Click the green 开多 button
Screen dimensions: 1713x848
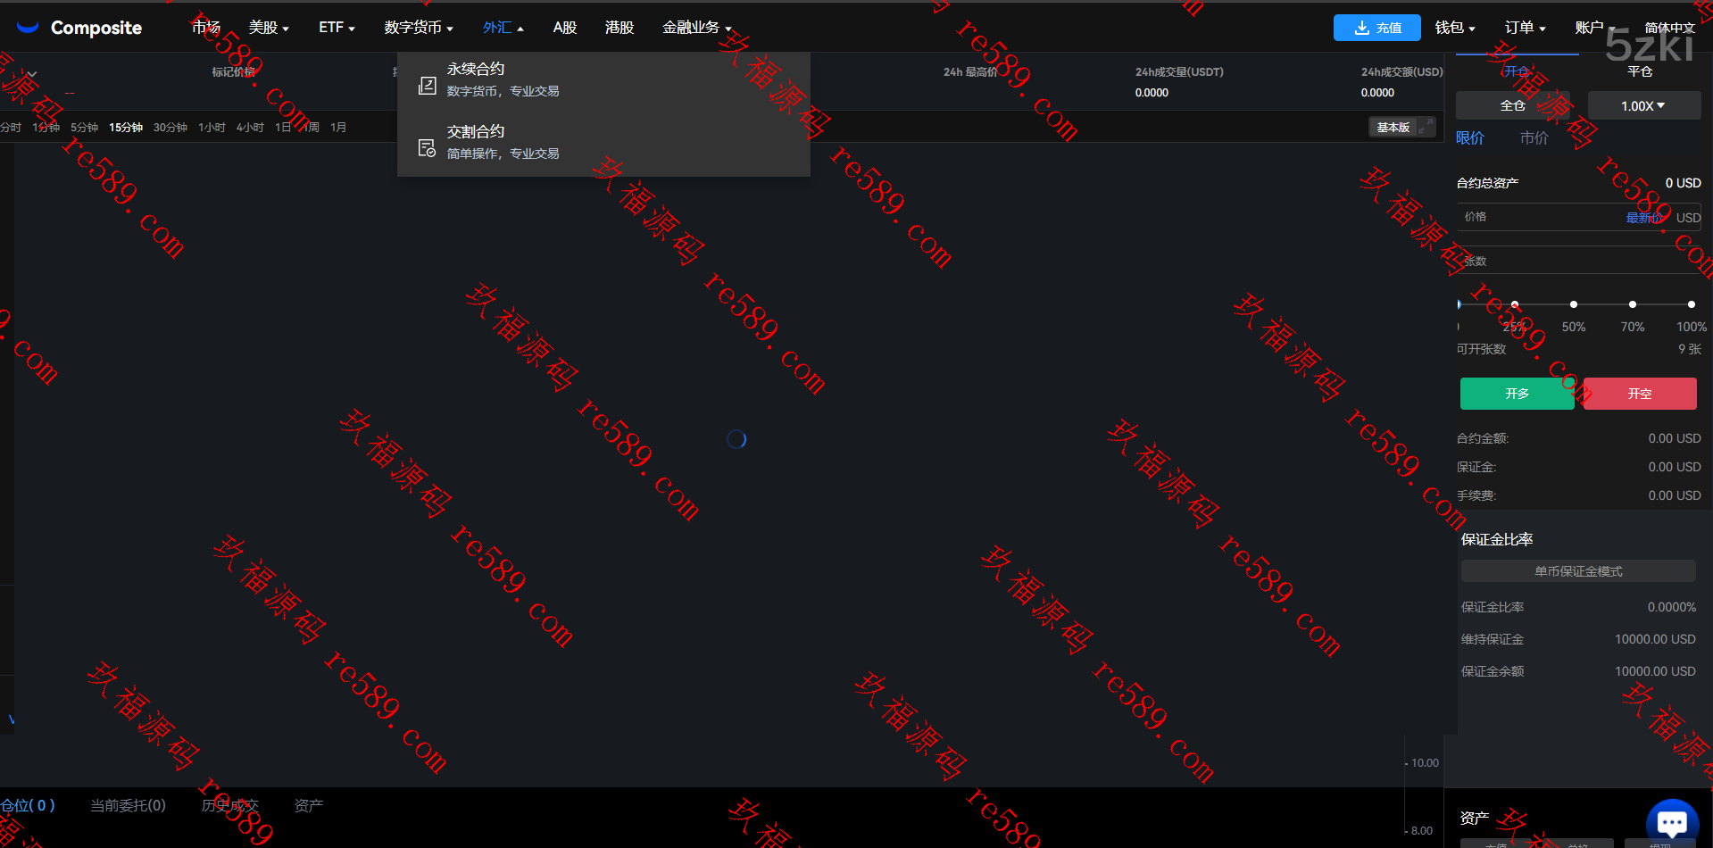(1517, 394)
